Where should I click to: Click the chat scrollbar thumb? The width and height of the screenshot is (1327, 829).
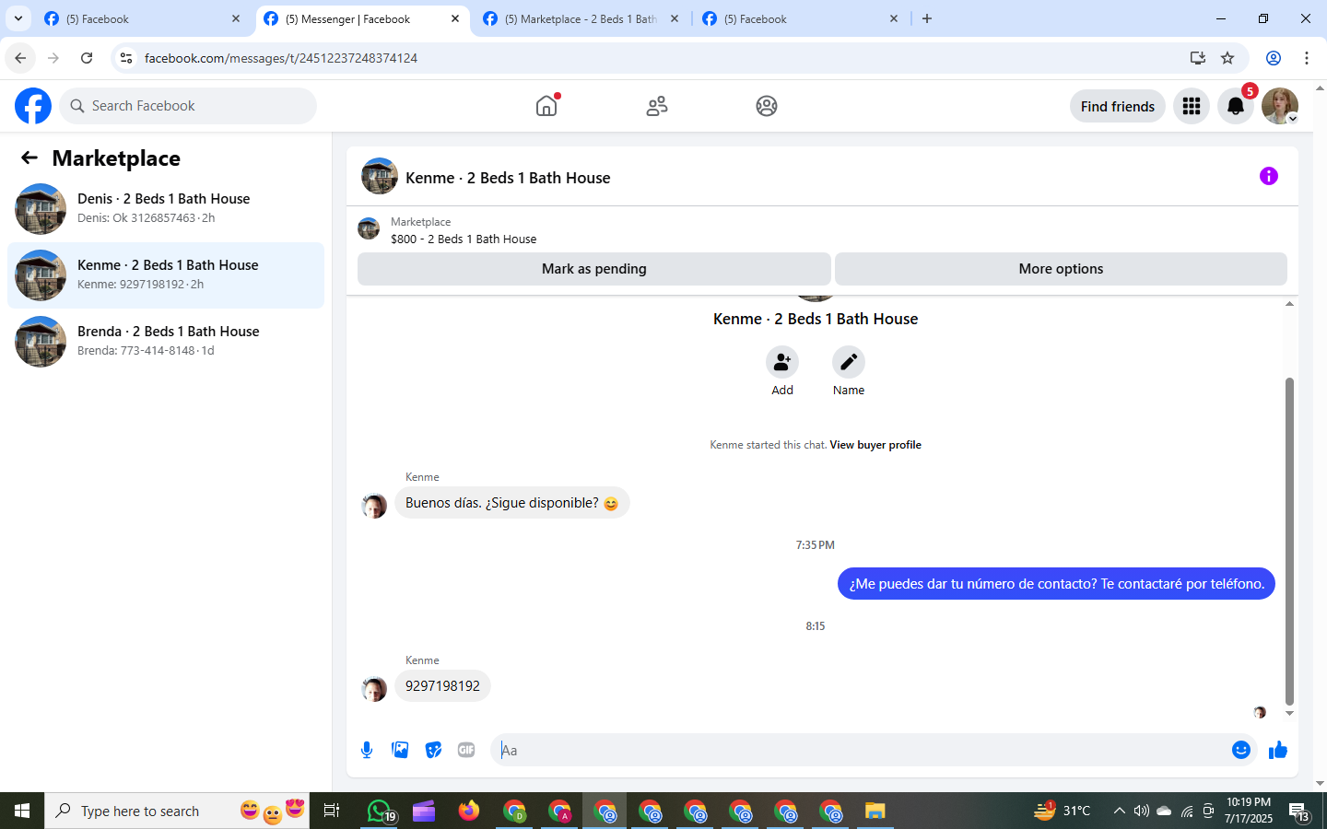tap(1289, 541)
